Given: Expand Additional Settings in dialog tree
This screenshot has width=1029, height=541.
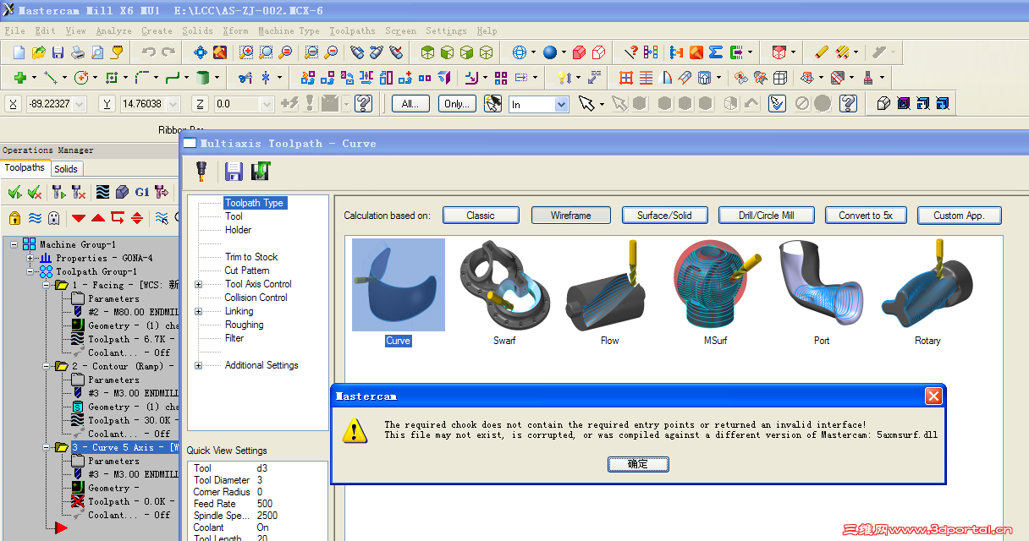Looking at the screenshot, I should pos(199,365).
